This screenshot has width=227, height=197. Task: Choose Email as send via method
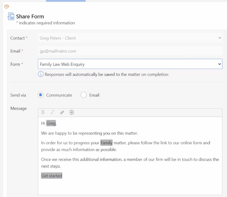83,95
